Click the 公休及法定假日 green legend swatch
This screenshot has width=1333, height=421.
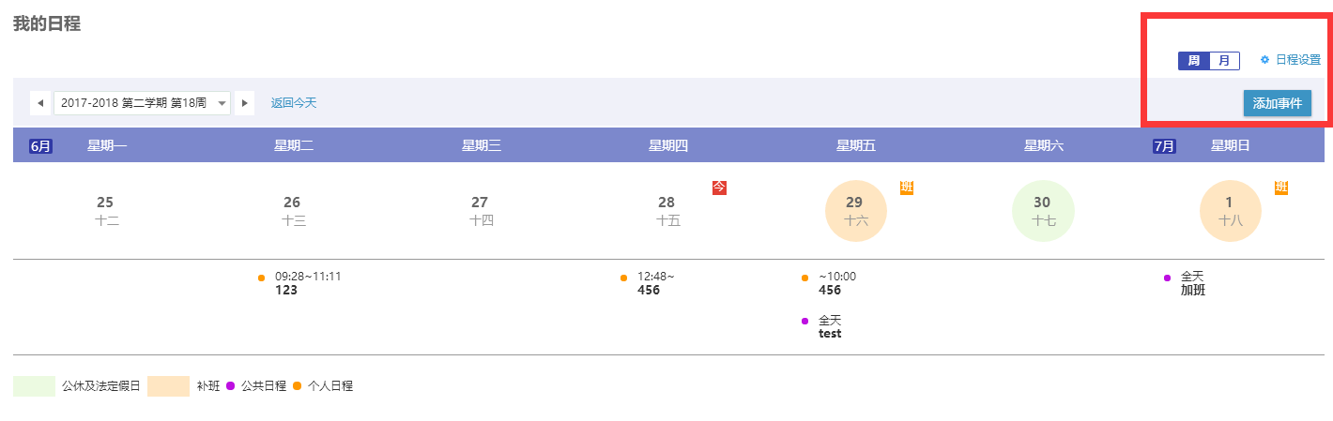click(x=35, y=385)
